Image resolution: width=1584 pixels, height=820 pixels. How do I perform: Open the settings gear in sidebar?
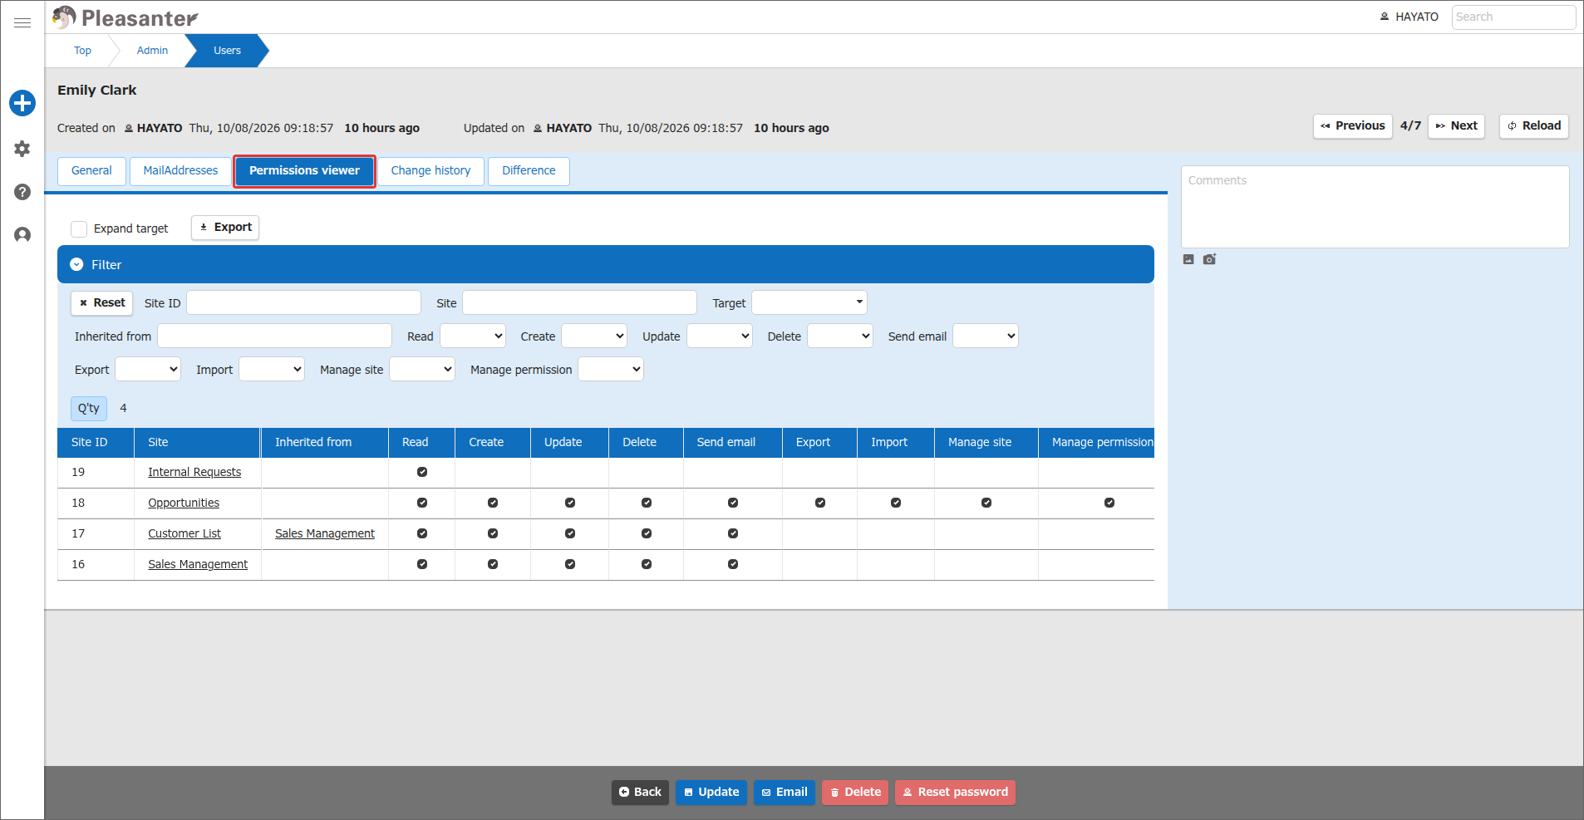coord(22,149)
